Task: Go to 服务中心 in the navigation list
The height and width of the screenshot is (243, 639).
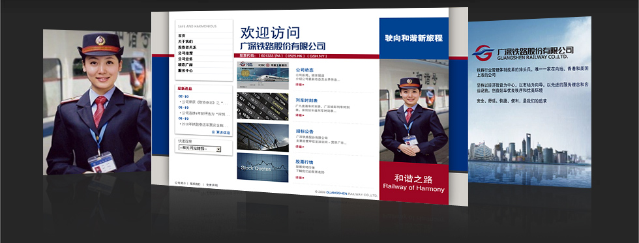Action: [x=185, y=70]
